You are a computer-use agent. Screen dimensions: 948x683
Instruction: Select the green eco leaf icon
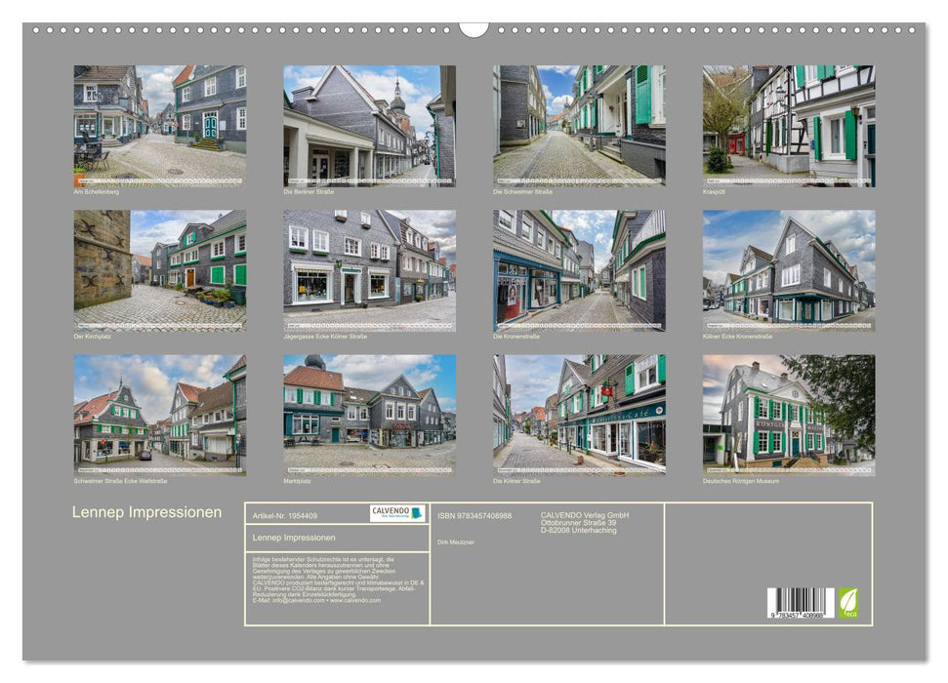point(850,602)
